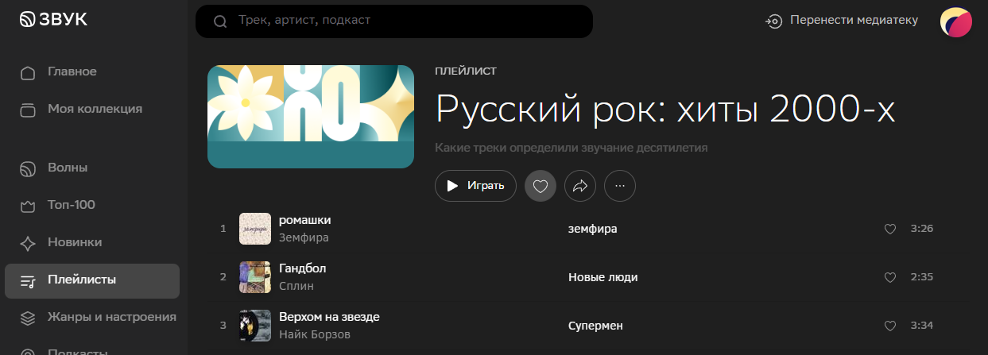Focus the Трек, артист, подкаст search field
The image size is (988, 355).
click(394, 21)
